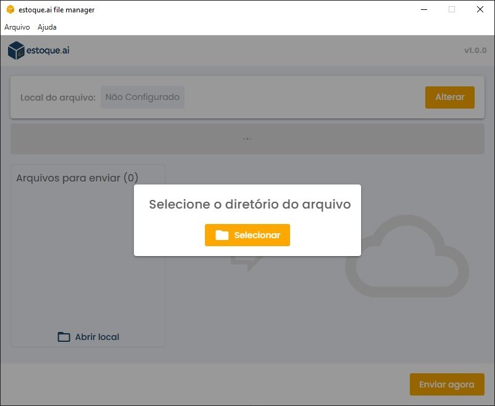The height and width of the screenshot is (406, 495).
Task: Click the large cloud icon
Action: (x=407, y=256)
